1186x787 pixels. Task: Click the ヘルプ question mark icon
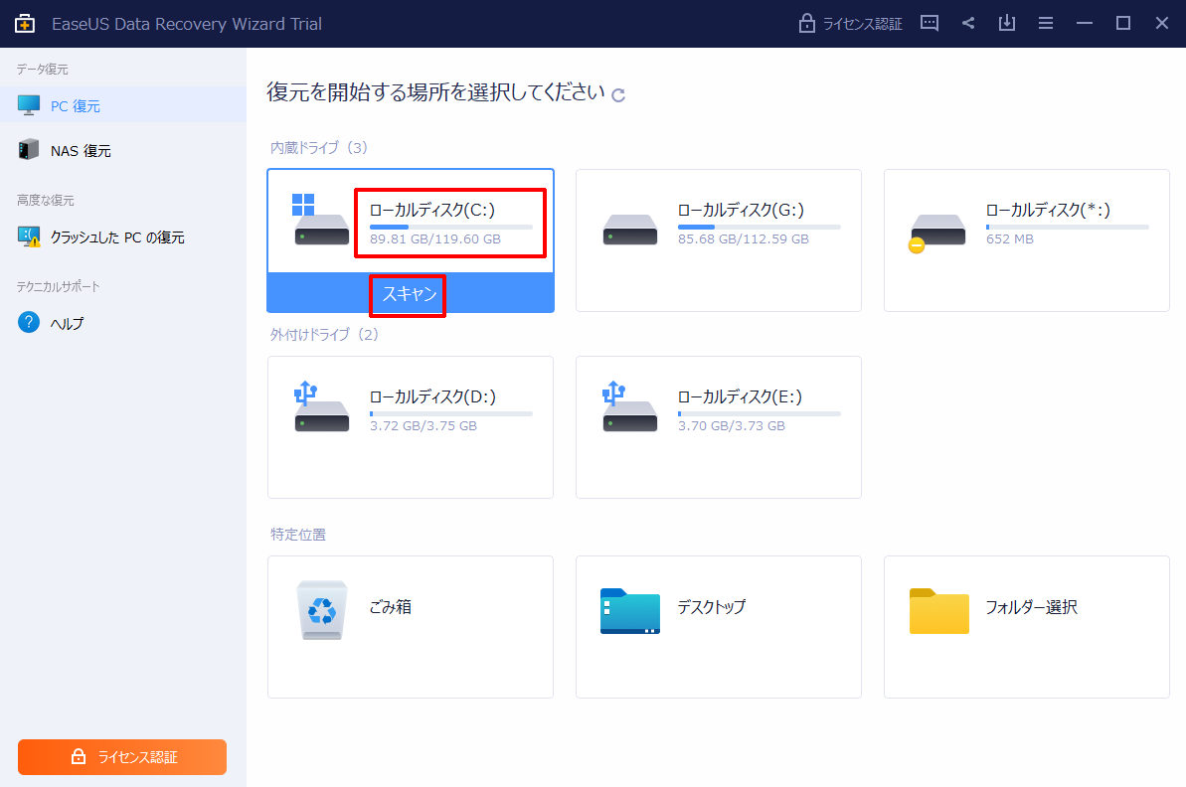point(29,323)
